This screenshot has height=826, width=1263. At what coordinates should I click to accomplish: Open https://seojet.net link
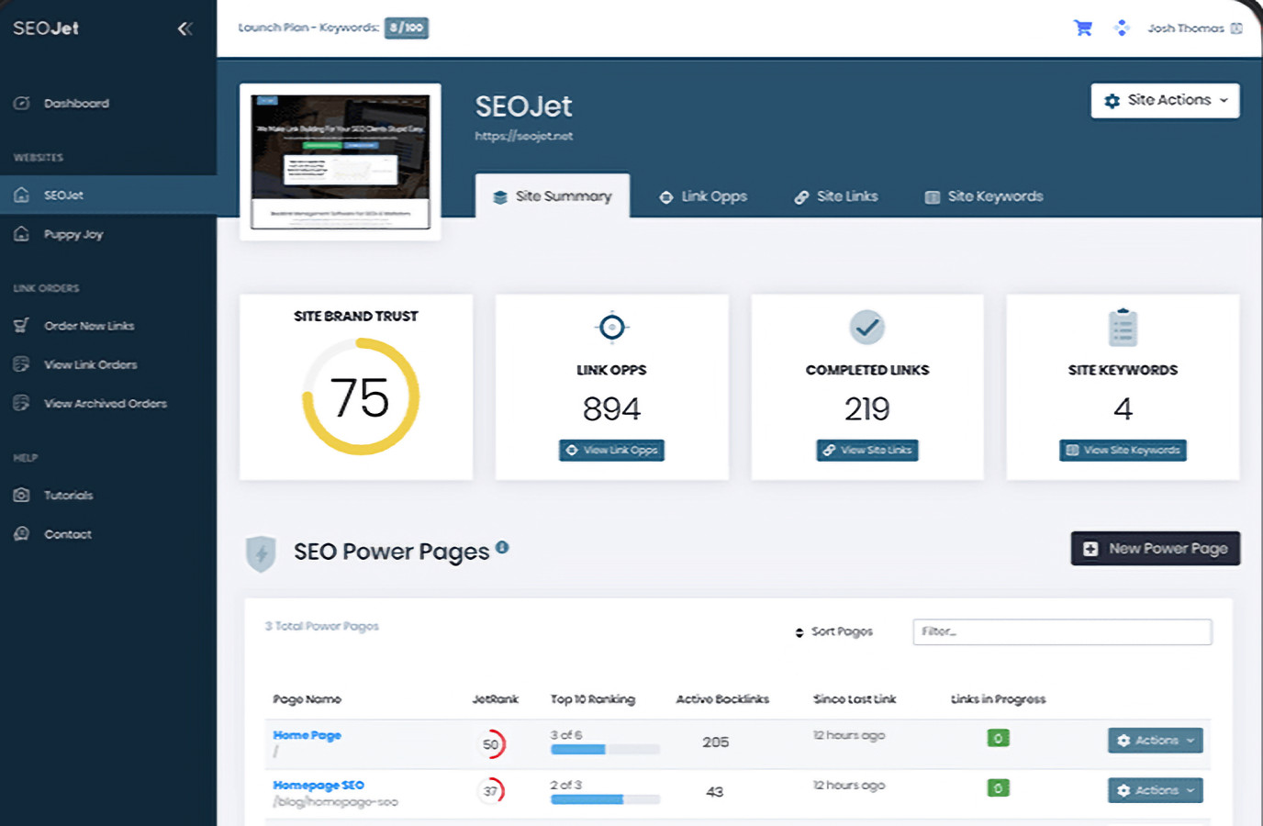click(524, 136)
